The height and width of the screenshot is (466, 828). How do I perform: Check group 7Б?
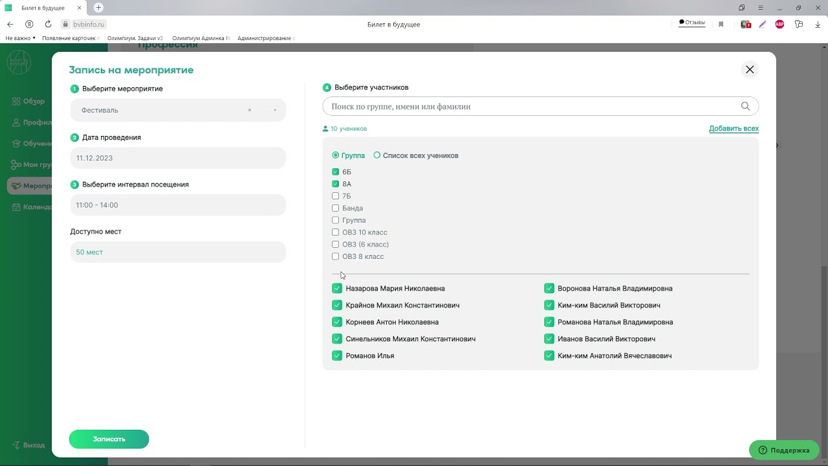(335, 196)
